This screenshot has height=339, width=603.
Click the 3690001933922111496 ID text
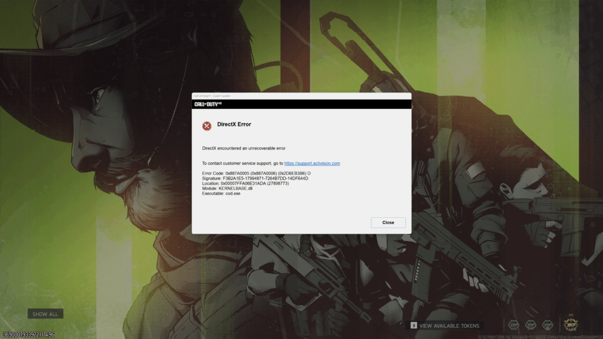click(x=28, y=334)
